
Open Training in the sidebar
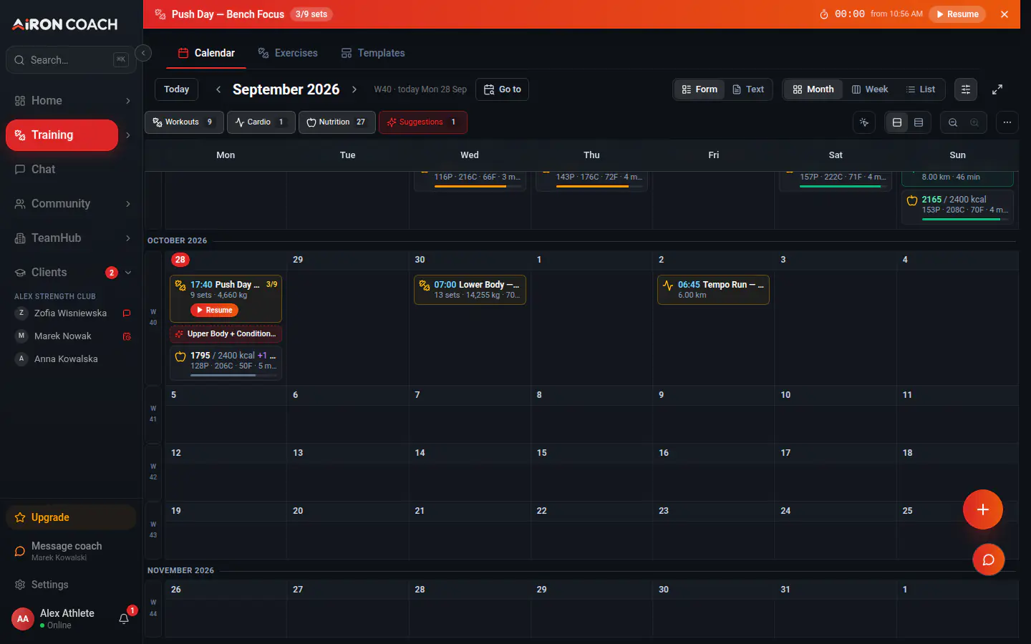[62, 135]
